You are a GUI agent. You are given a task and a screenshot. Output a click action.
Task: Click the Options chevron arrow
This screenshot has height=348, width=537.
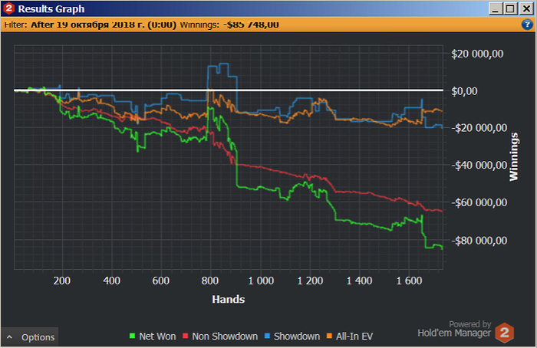click(x=9, y=337)
